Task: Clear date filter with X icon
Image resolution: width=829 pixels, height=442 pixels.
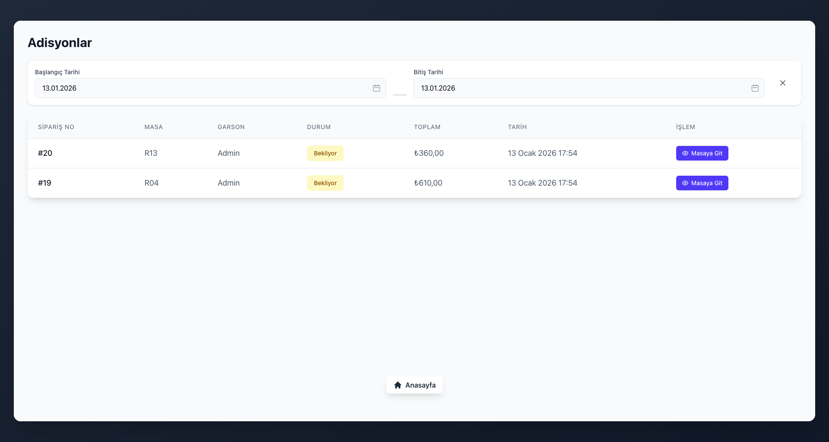Action: pyautogui.click(x=783, y=83)
